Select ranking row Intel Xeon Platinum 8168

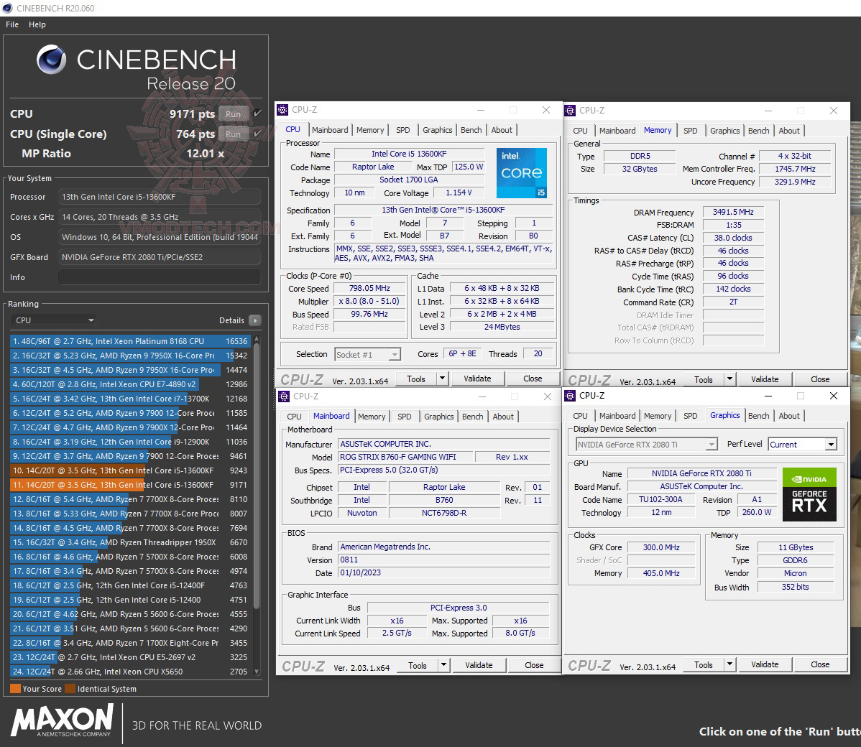[x=129, y=341]
